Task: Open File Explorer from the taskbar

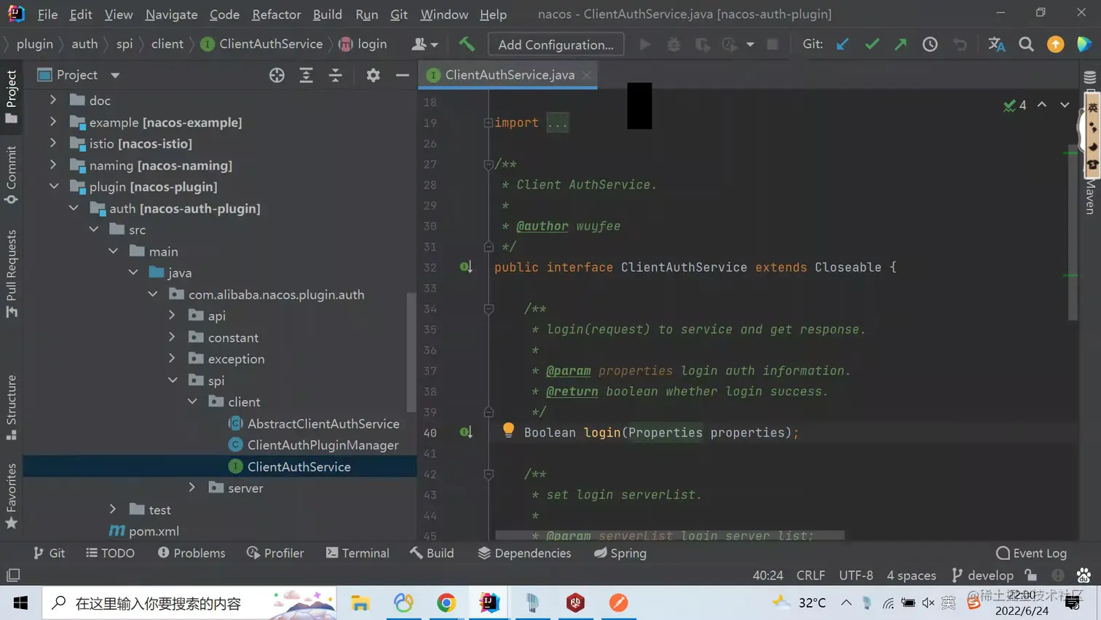Action: [360, 603]
